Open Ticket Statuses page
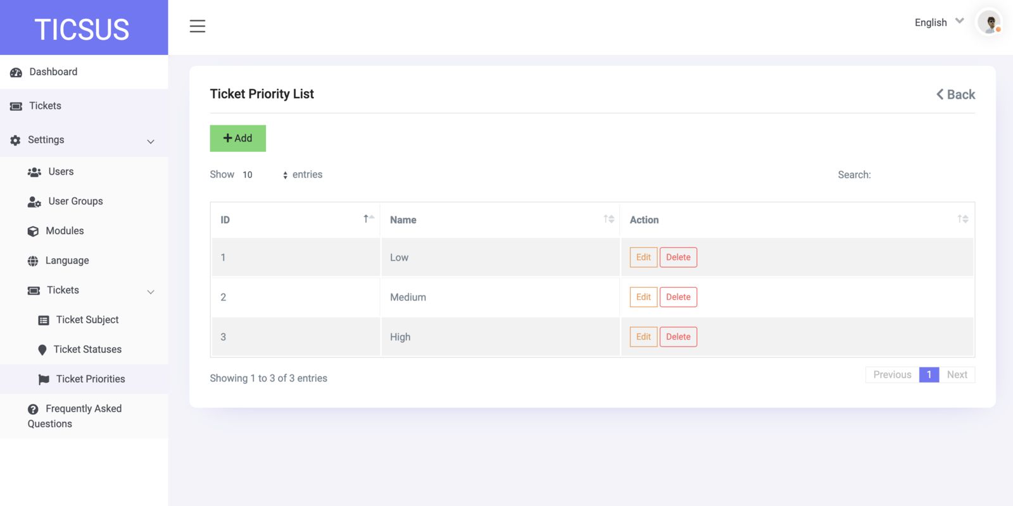Viewport: 1013px width, 506px height. coord(84,350)
